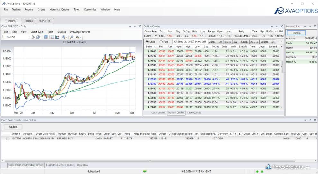Open the Cross Rate EUR/U... dropdown
The height and width of the screenshot is (174, 318).
click(x=156, y=36)
